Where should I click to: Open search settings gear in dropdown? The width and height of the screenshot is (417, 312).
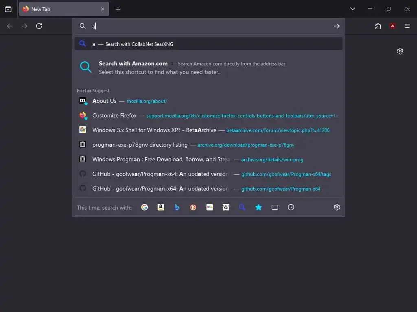tap(336, 207)
